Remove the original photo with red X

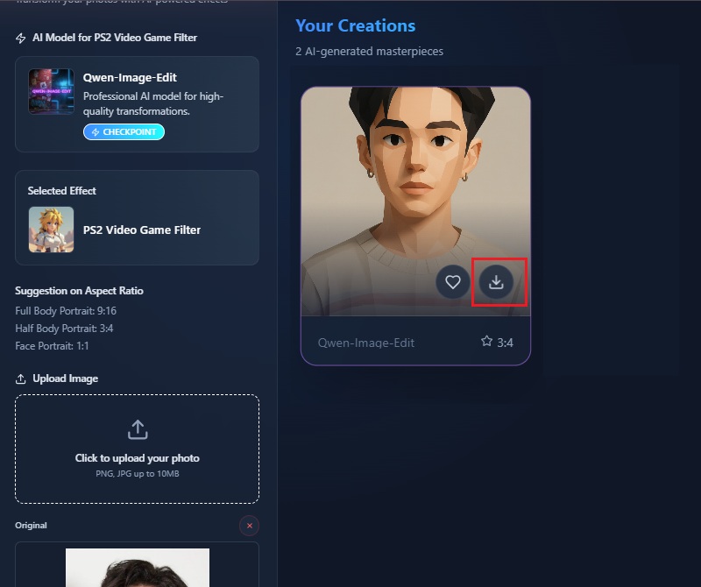click(249, 526)
